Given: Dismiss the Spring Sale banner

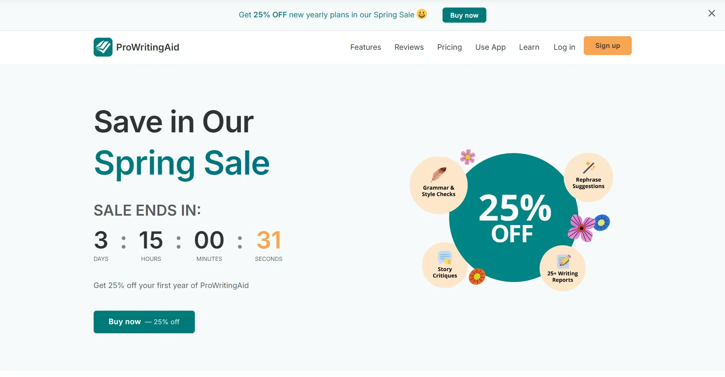Looking at the screenshot, I should tap(711, 14).
